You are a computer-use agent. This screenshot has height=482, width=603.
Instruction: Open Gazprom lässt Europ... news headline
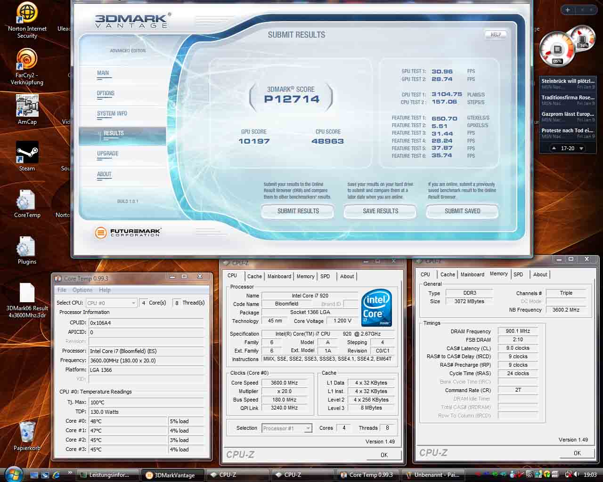click(x=568, y=116)
